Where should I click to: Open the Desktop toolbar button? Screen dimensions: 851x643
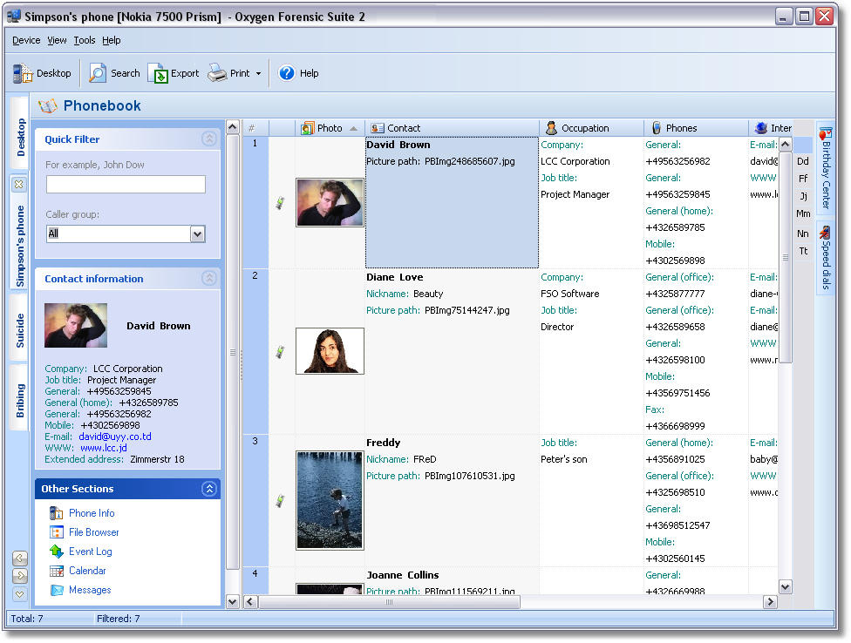tap(43, 73)
